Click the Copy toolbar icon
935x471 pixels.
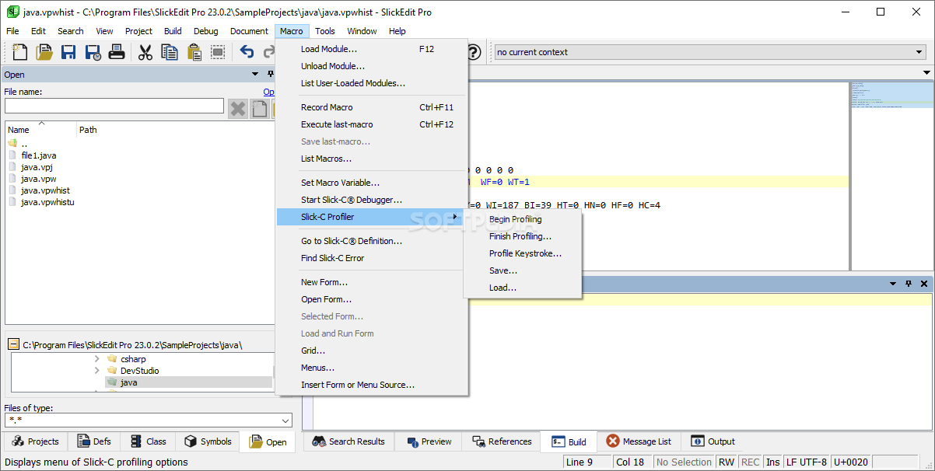(170, 52)
